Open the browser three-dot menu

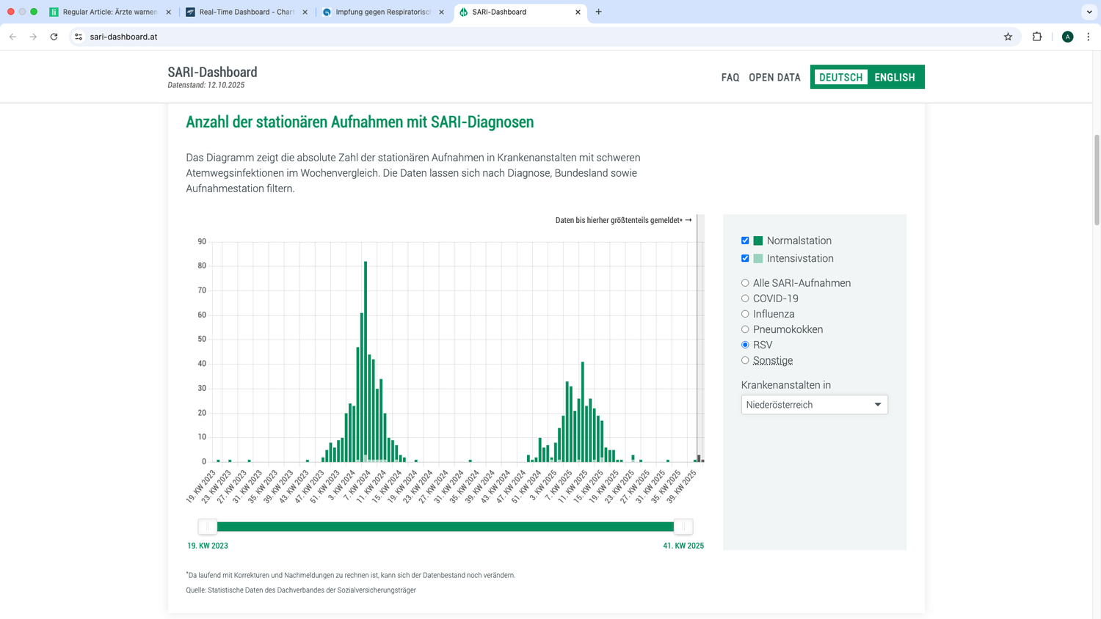(x=1089, y=36)
